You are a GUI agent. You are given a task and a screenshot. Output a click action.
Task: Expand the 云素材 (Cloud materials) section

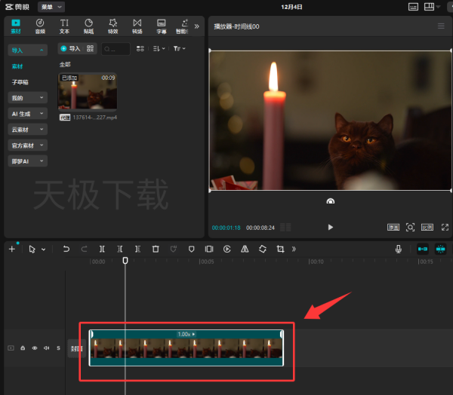point(27,130)
